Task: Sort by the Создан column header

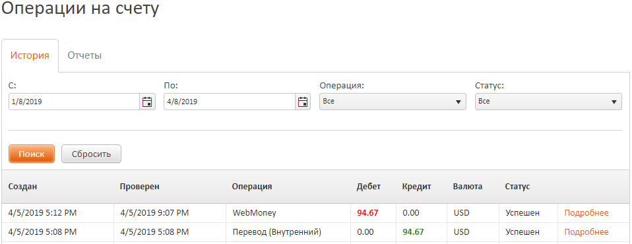Action: pos(22,187)
